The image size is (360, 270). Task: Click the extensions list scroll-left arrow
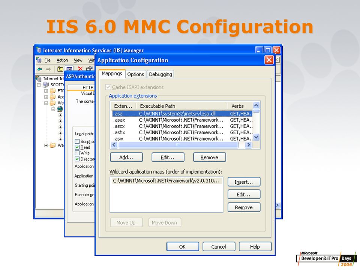click(114, 145)
